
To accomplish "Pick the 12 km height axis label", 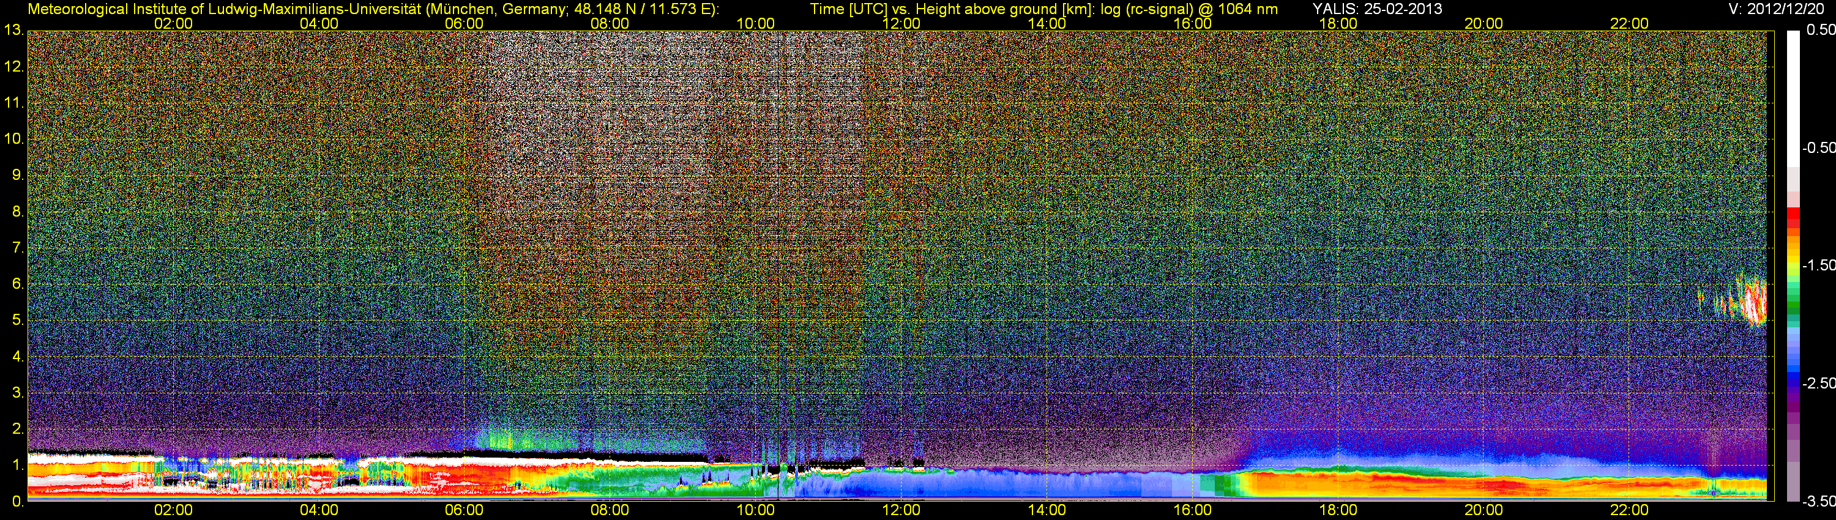I will (x=13, y=66).
